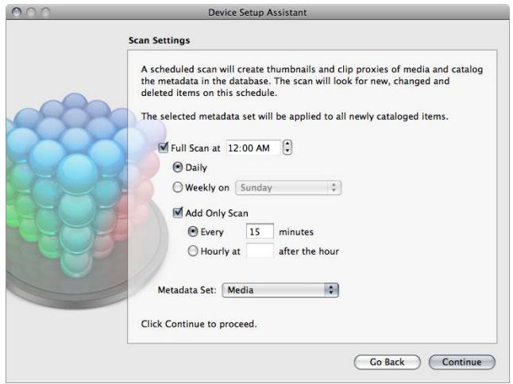Click the Device Setup Assistant title
The width and height of the screenshot is (513, 384).
point(257,13)
